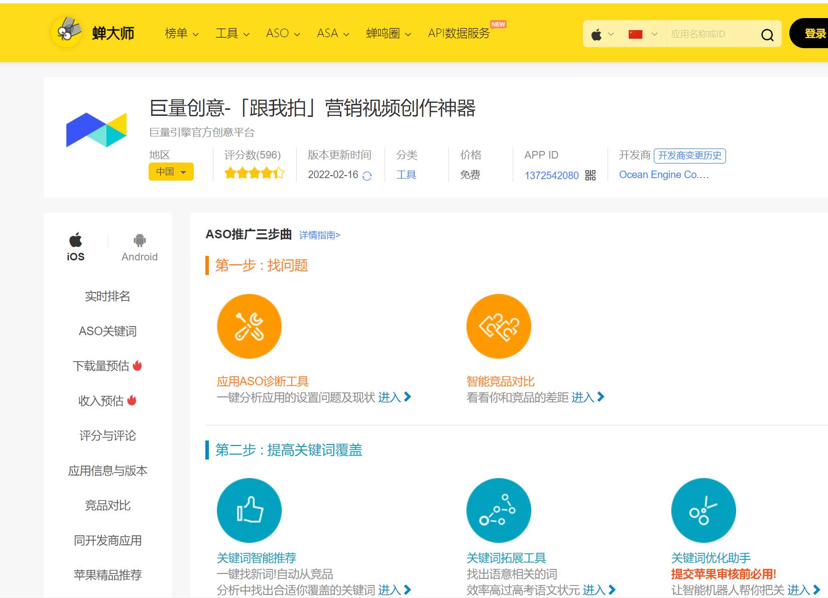Open 智能竞品对比 link
The image size is (828, 598).
tap(501, 381)
